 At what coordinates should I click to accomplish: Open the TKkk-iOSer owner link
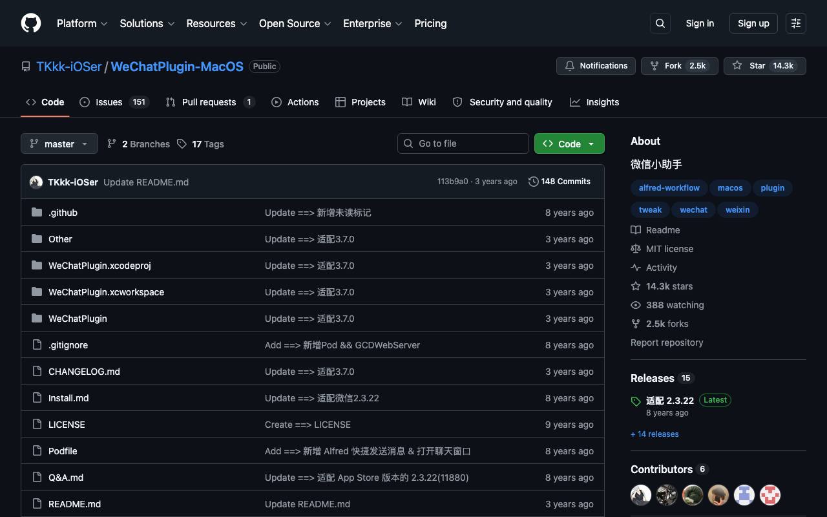[69, 67]
